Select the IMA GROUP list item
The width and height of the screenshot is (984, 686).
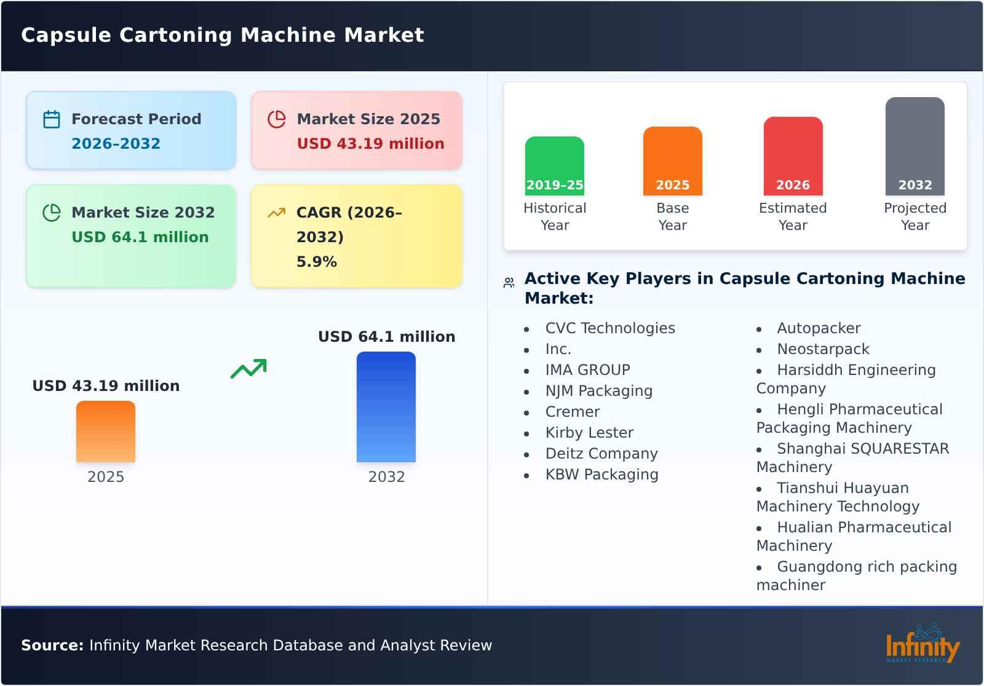click(587, 370)
